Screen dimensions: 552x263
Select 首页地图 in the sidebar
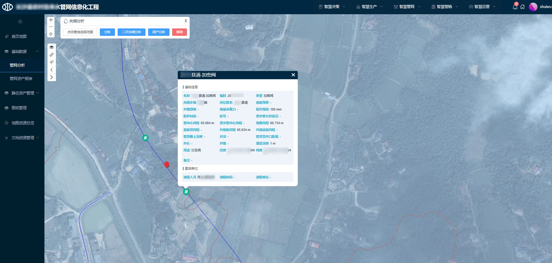(x=19, y=36)
